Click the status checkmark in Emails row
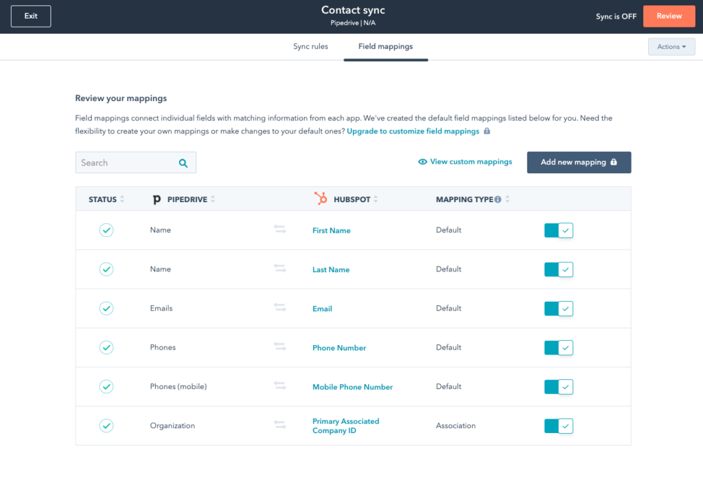The image size is (703, 501). (x=106, y=309)
